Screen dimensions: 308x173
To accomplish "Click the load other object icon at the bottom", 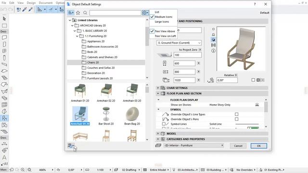I will click(x=71, y=146).
